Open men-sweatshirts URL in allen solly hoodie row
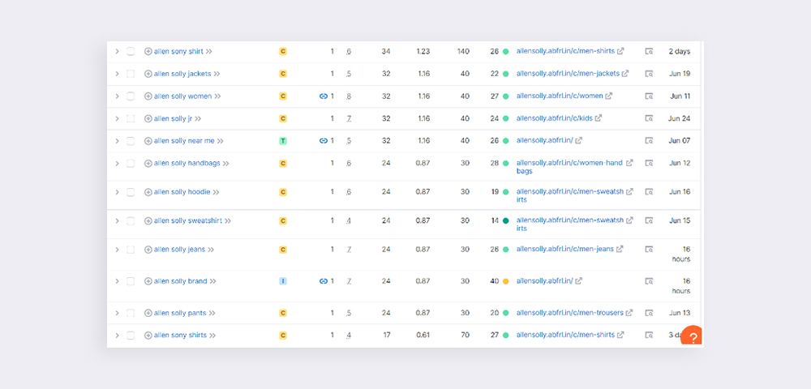Viewport: 811px width, 389px height. 569,195
